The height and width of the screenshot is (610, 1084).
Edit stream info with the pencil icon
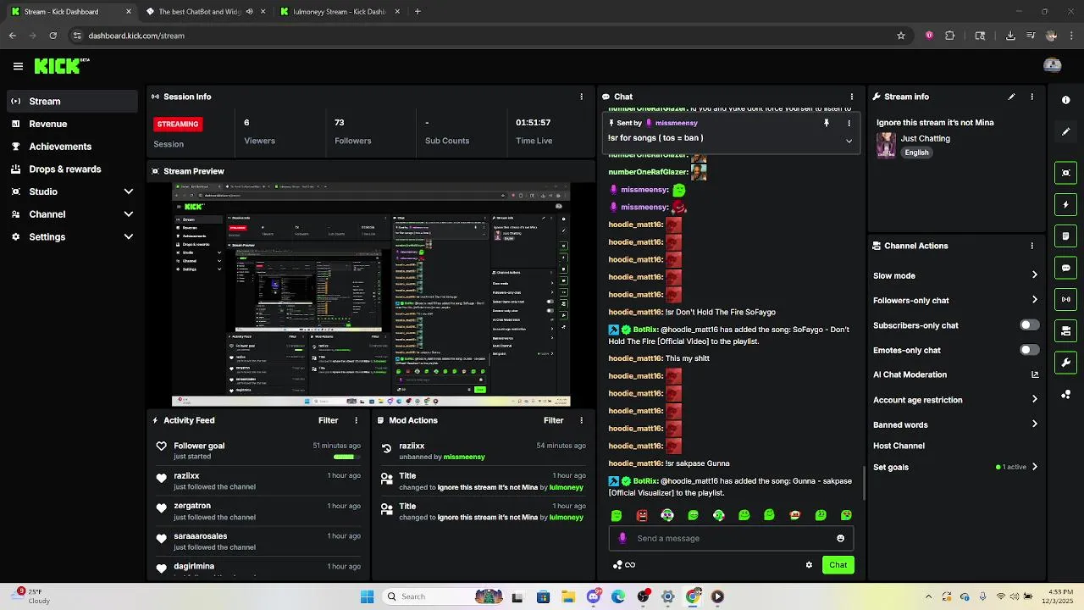[x=1011, y=97]
